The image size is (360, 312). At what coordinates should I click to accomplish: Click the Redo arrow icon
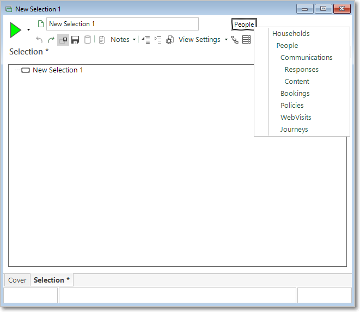tap(51, 40)
